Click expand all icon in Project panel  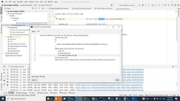pos(36,8)
